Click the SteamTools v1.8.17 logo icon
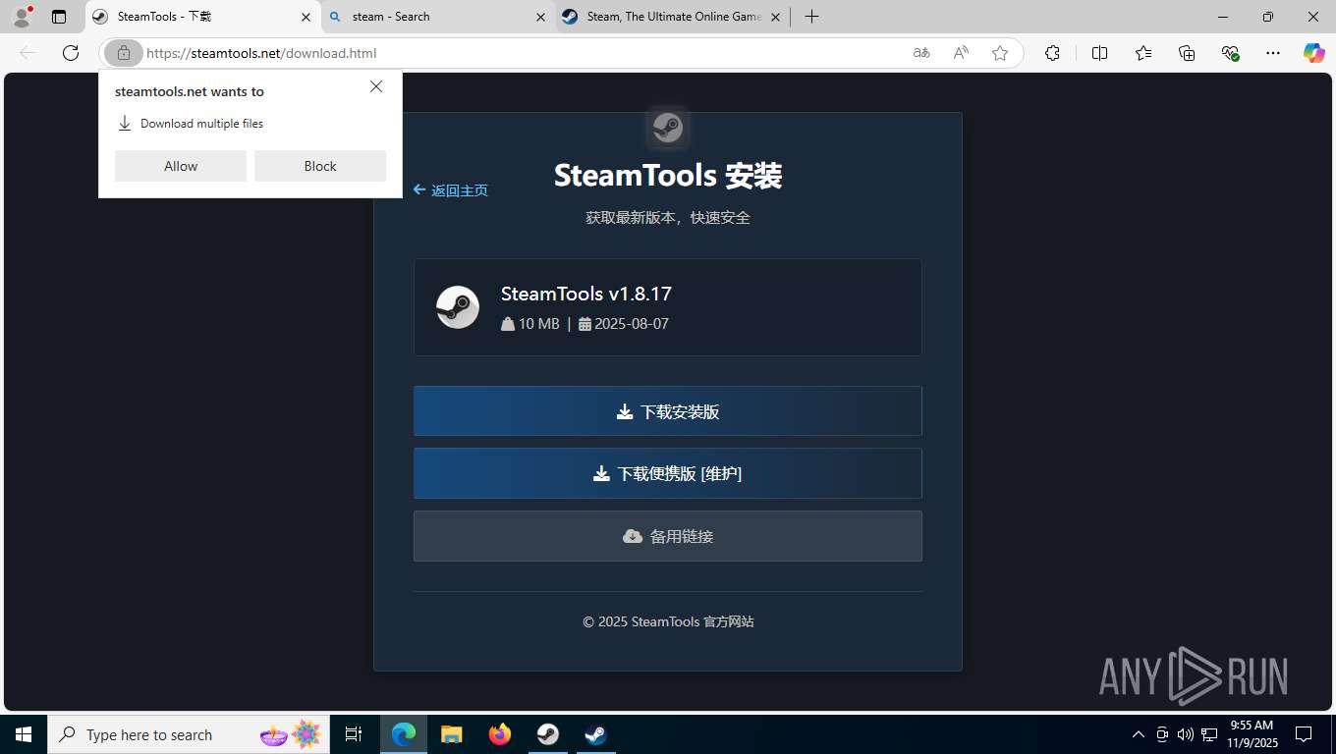 (458, 307)
